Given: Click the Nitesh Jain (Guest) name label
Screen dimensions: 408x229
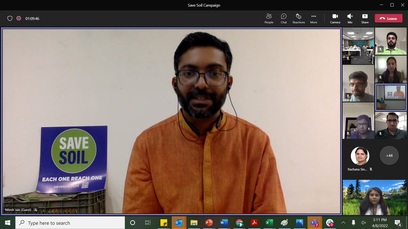Looking at the screenshot, I should (18, 210).
